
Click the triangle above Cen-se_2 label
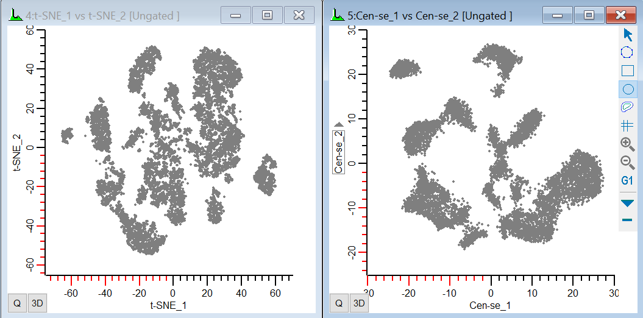339,125
